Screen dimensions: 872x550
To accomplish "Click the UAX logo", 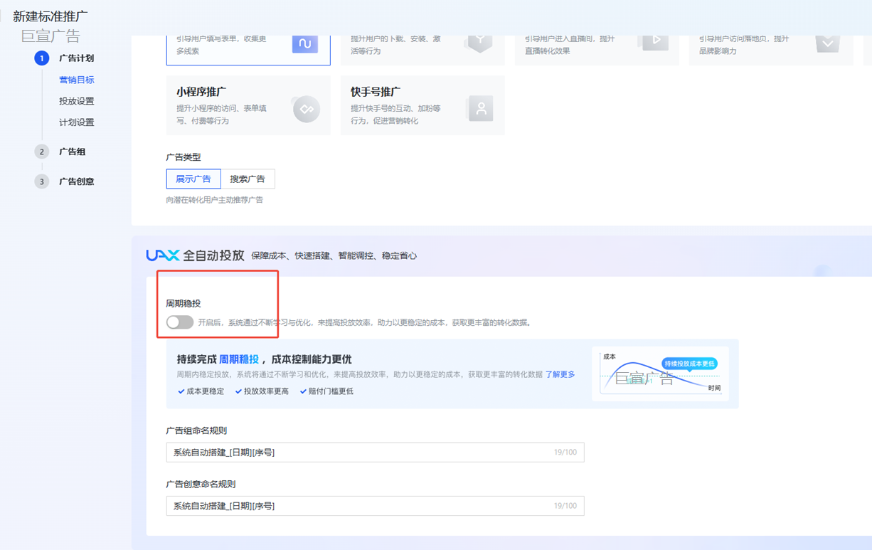I will coord(162,255).
